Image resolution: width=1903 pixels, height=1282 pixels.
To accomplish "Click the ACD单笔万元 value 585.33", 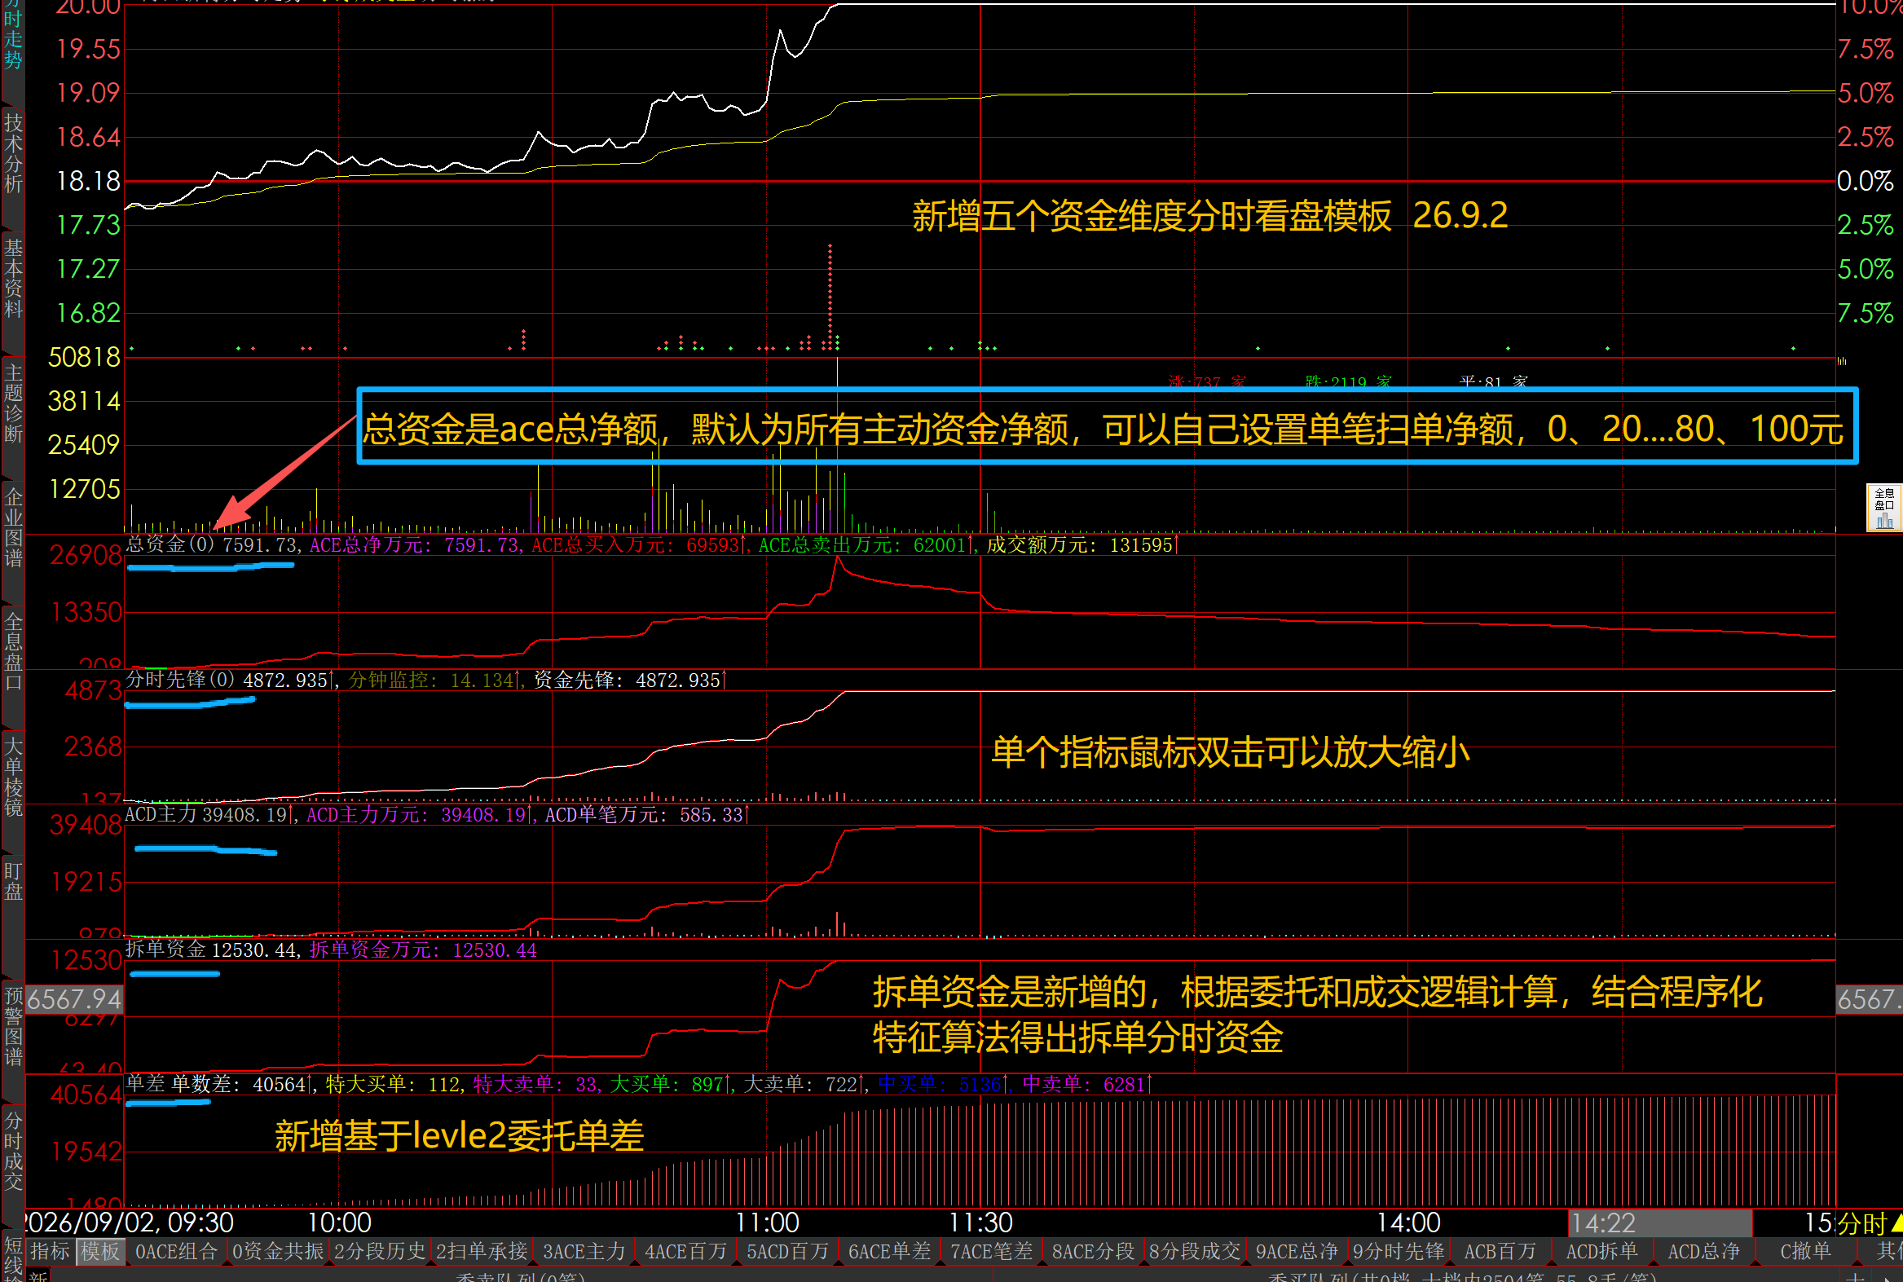I will pos(711,815).
